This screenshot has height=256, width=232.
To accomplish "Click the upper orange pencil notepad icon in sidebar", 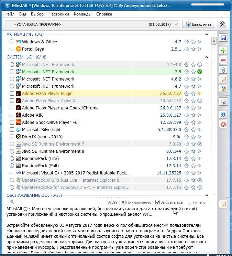I will pyautogui.click(x=223, y=79).
